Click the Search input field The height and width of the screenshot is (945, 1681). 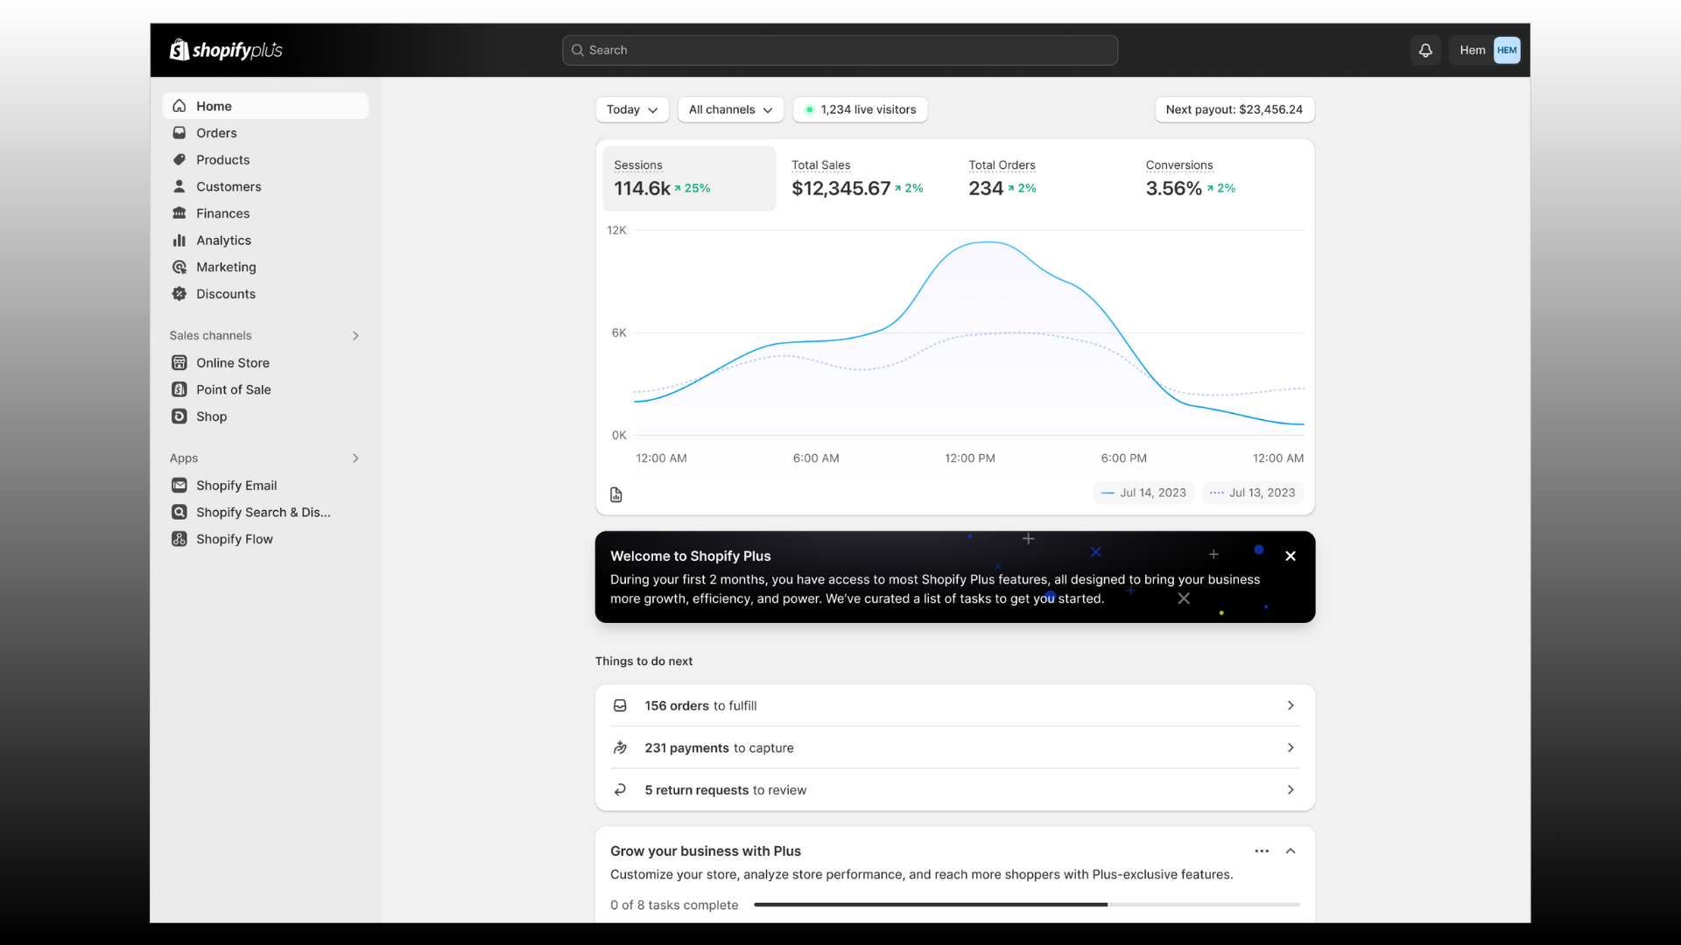[x=840, y=50]
